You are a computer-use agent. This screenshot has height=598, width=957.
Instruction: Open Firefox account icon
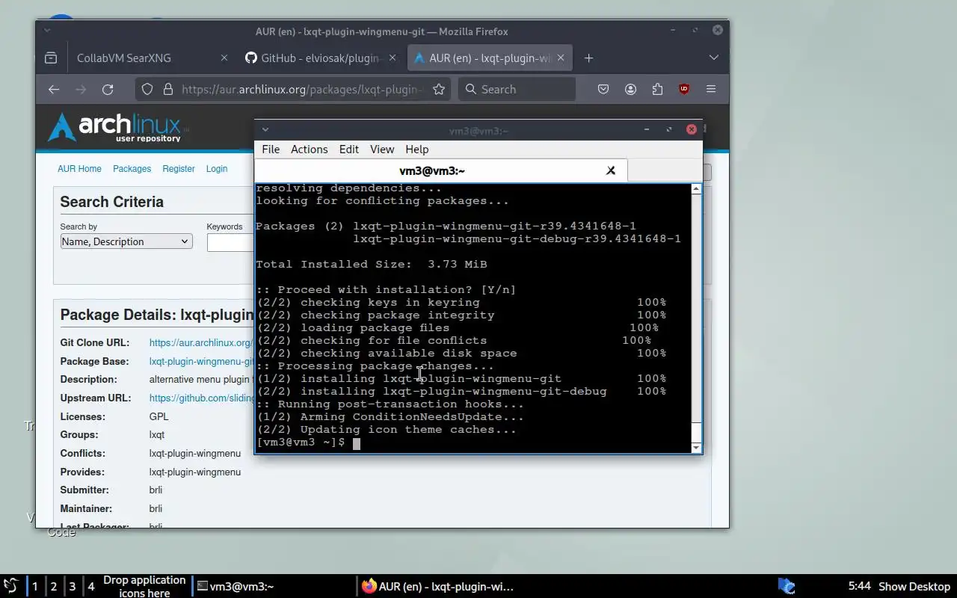click(630, 89)
